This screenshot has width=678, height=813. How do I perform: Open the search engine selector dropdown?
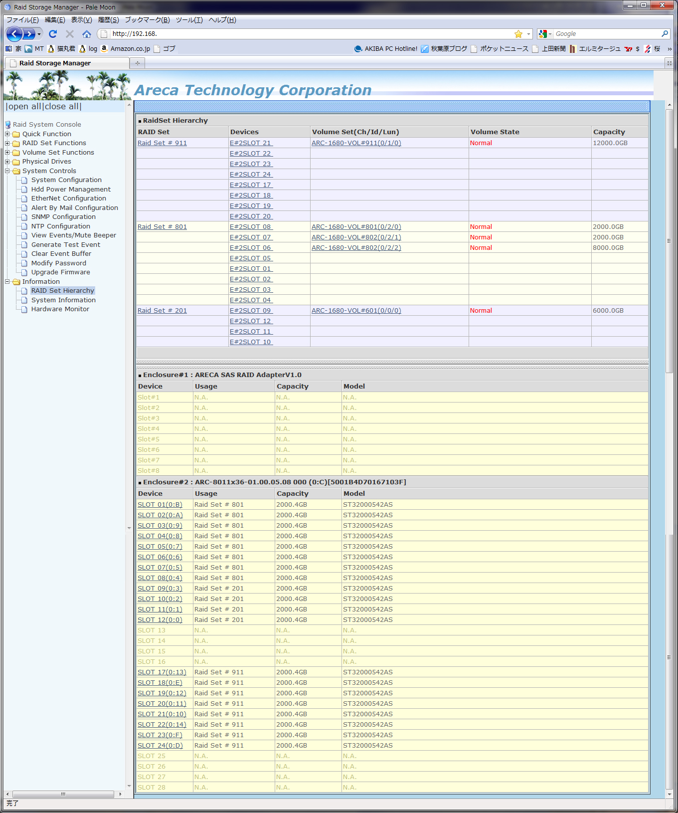[545, 34]
